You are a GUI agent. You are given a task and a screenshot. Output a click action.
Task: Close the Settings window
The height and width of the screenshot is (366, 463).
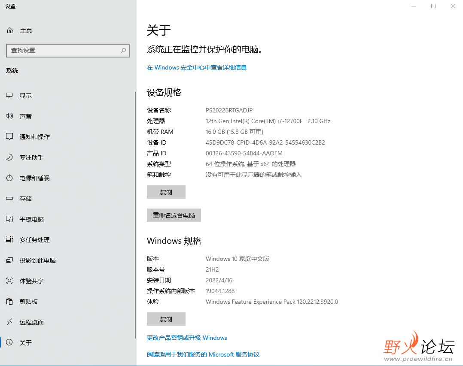453,6
